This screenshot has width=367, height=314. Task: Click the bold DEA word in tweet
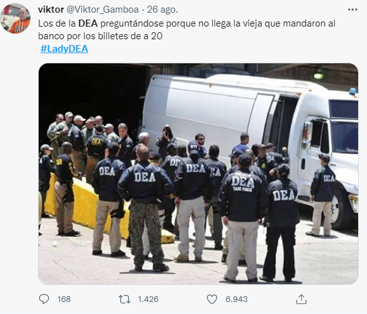(x=87, y=23)
